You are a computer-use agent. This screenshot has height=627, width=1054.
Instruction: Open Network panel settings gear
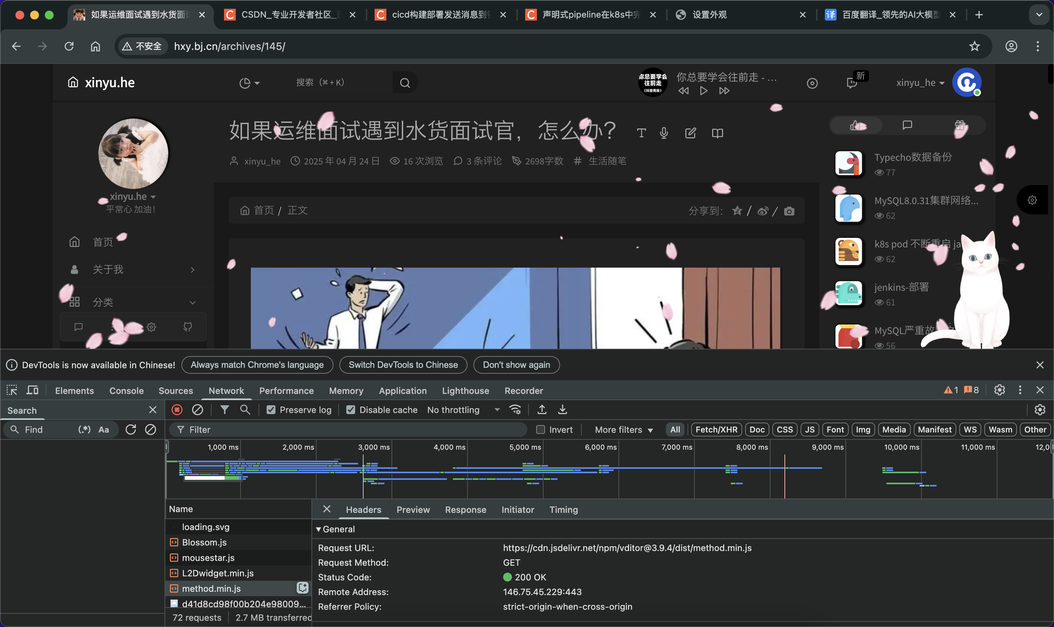(x=1040, y=409)
